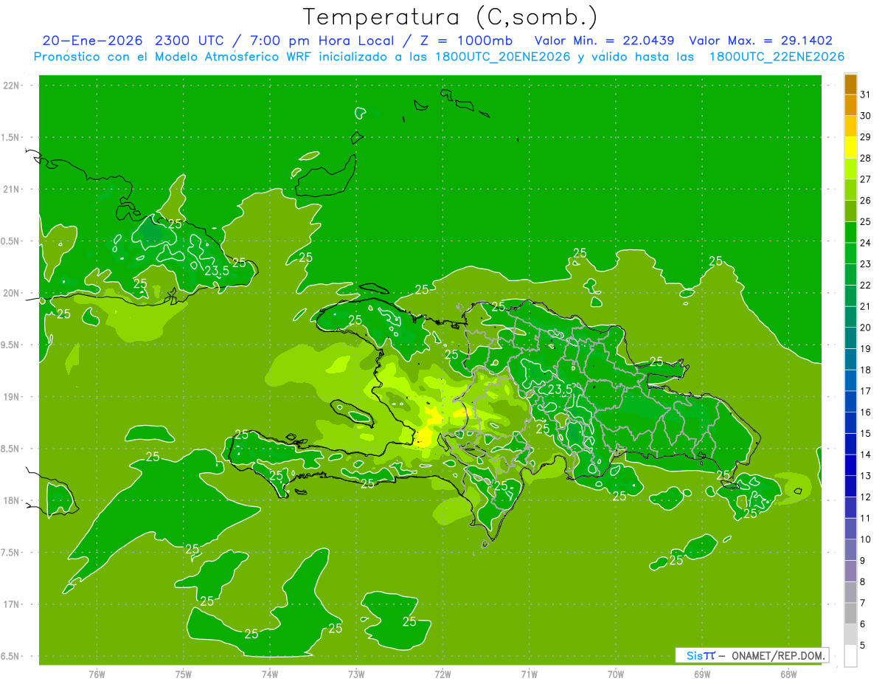Click colorbar label "29"
This screenshot has width=885, height=684.
(865, 137)
